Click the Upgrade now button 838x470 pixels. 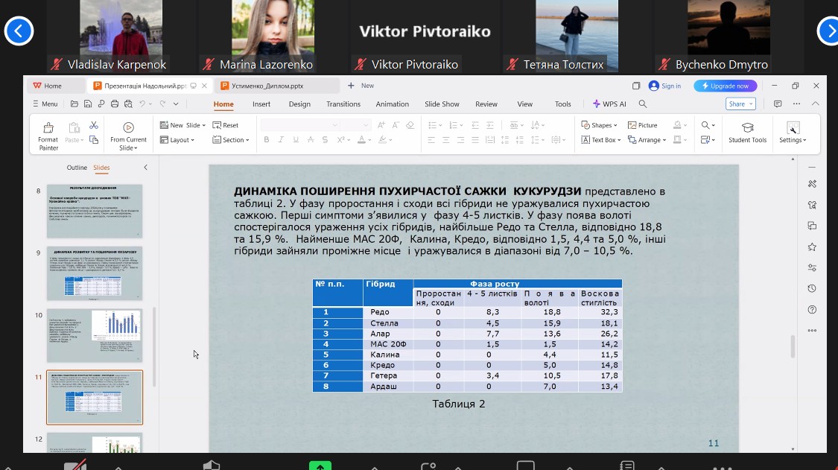click(726, 86)
